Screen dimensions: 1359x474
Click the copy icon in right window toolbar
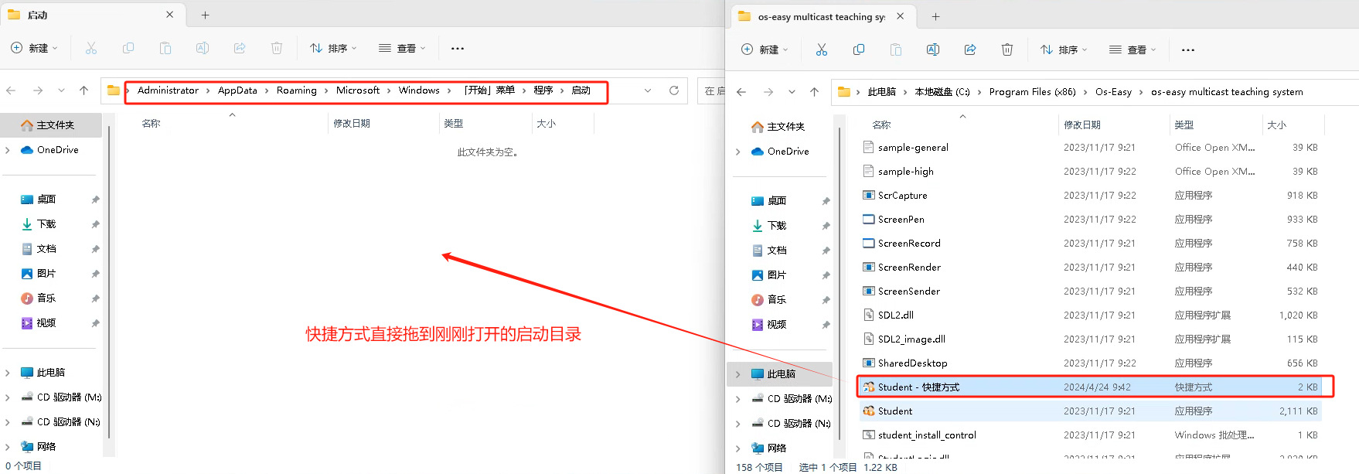click(858, 49)
